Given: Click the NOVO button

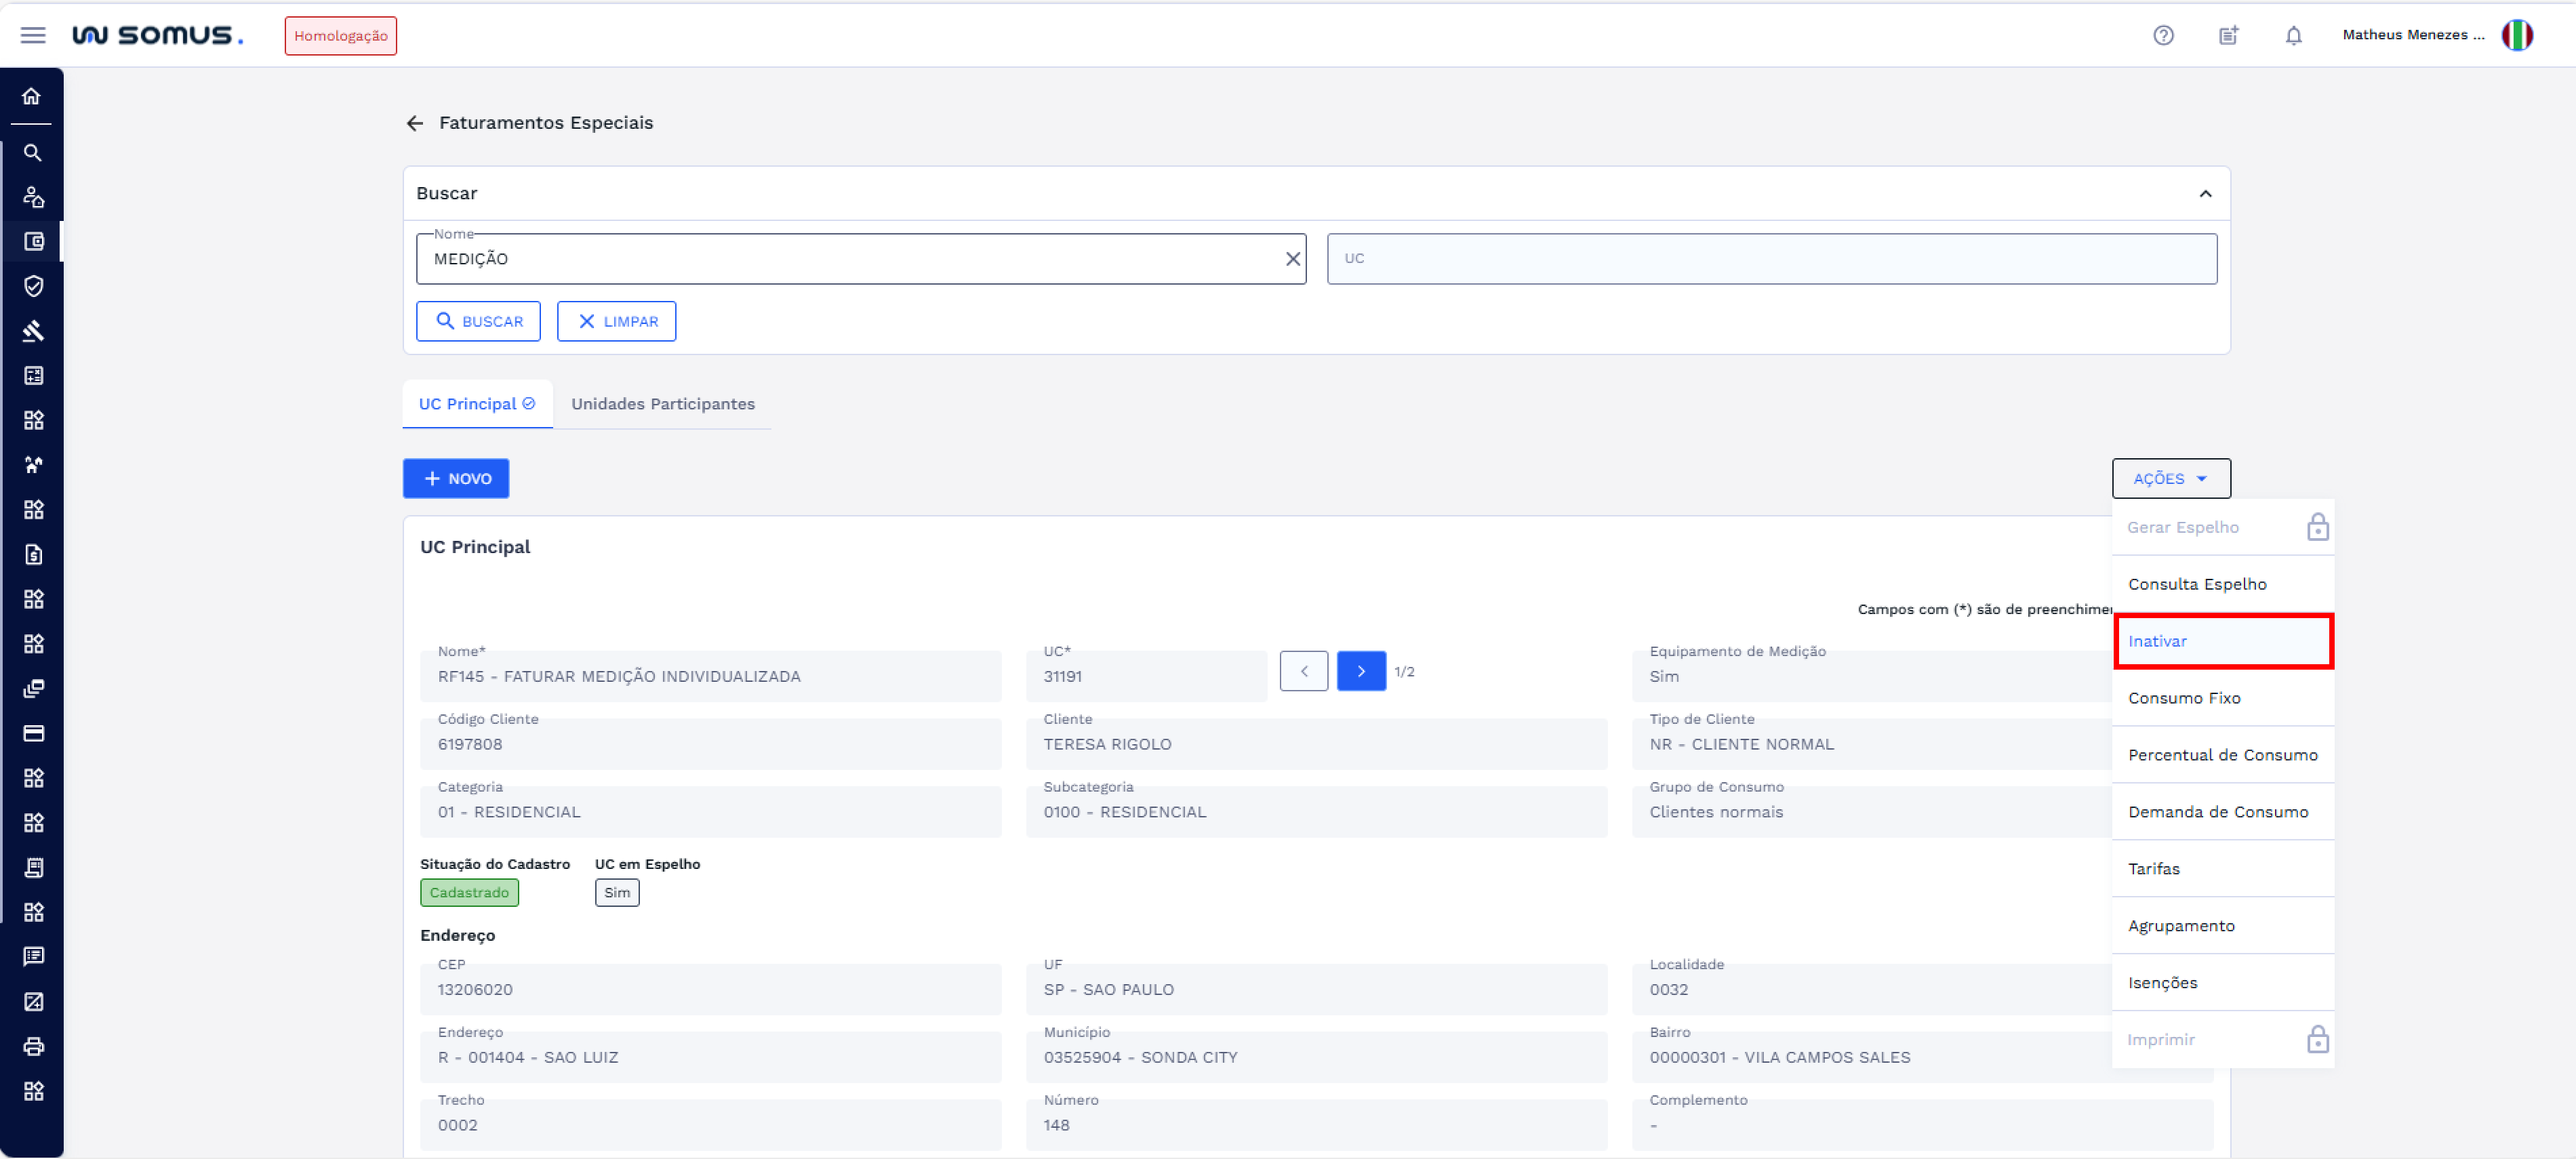Looking at the screenshot, I should [456, 479].
